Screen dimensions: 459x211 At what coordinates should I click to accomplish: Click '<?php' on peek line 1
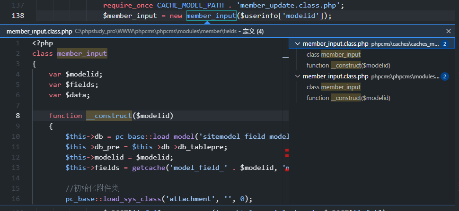click(x=43, y=43)
